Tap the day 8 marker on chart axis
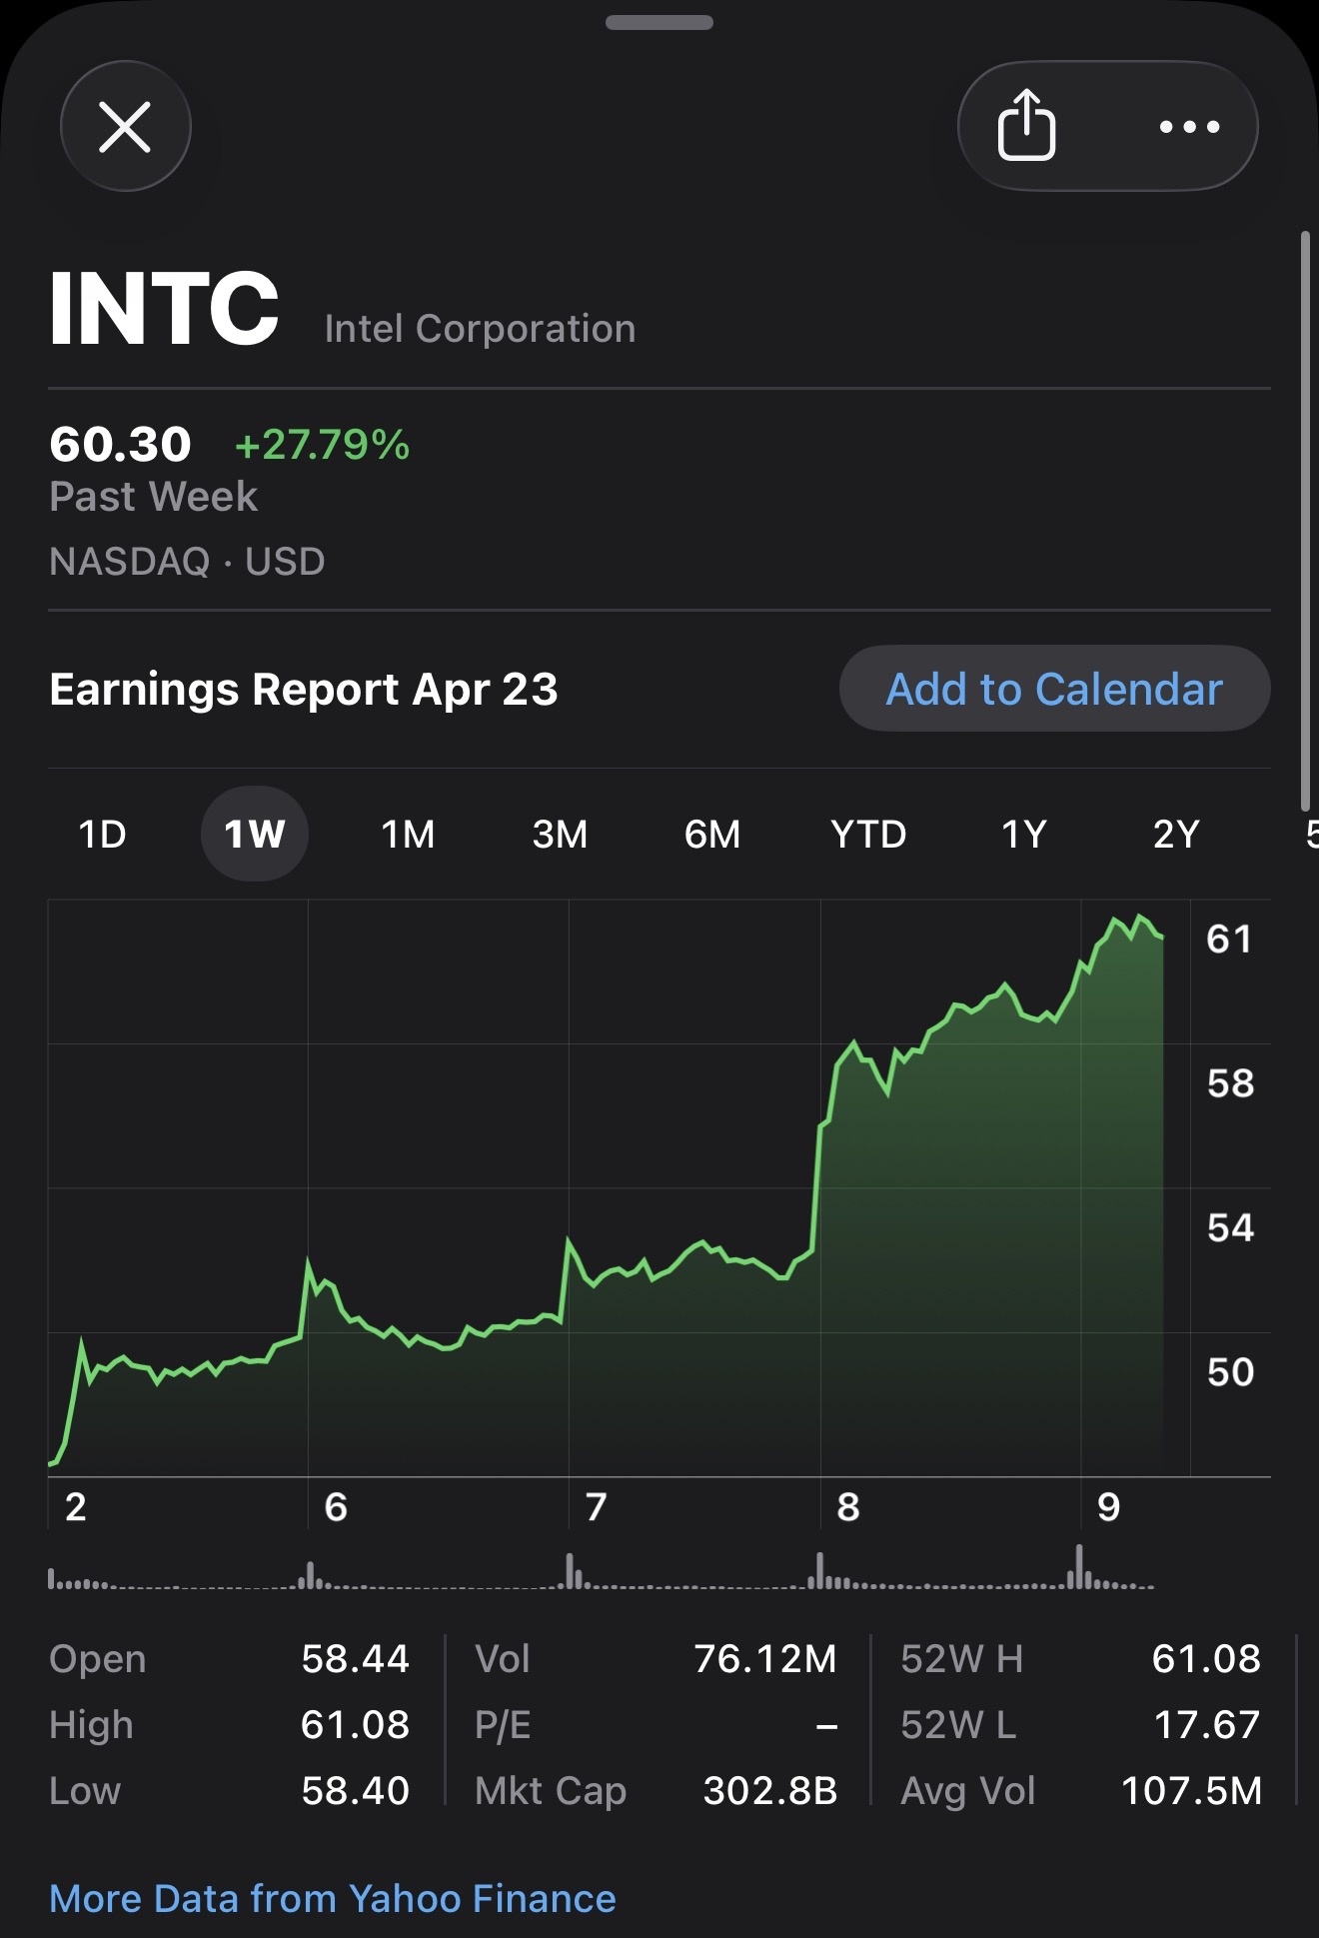The width and height of the screenshot is (1319, 1938). [847, 1506]
